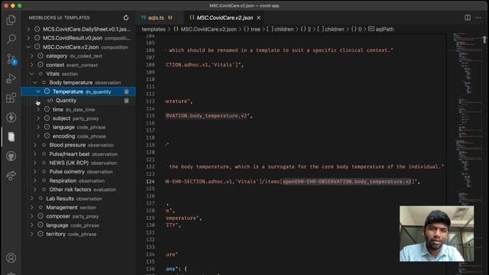The image size is (489, 275).
Task: Expand MCS.CovidCare.DailySheet.v0.1.json template
Action: pyautogui.click(x=28, y=29)
